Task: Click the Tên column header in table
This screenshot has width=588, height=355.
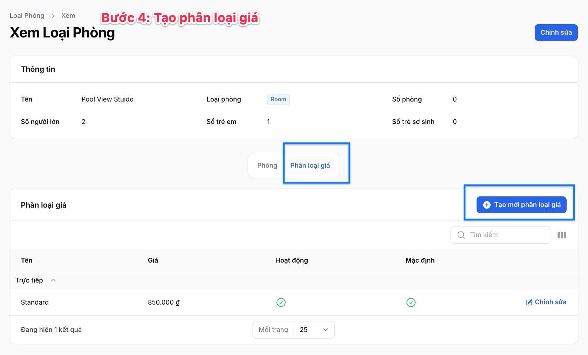Action: [x=27, y=260]
